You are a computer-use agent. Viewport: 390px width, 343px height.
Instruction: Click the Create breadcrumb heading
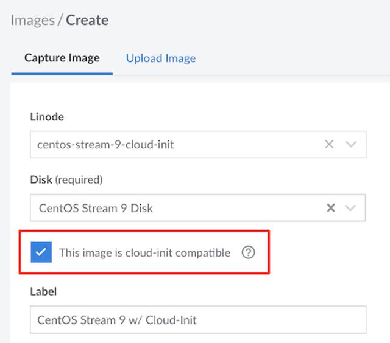[x=87, y=20]
